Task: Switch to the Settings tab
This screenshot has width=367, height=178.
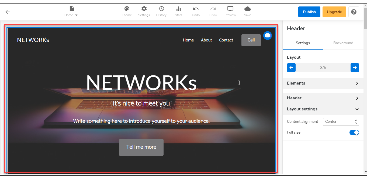Action: (303, 43)
